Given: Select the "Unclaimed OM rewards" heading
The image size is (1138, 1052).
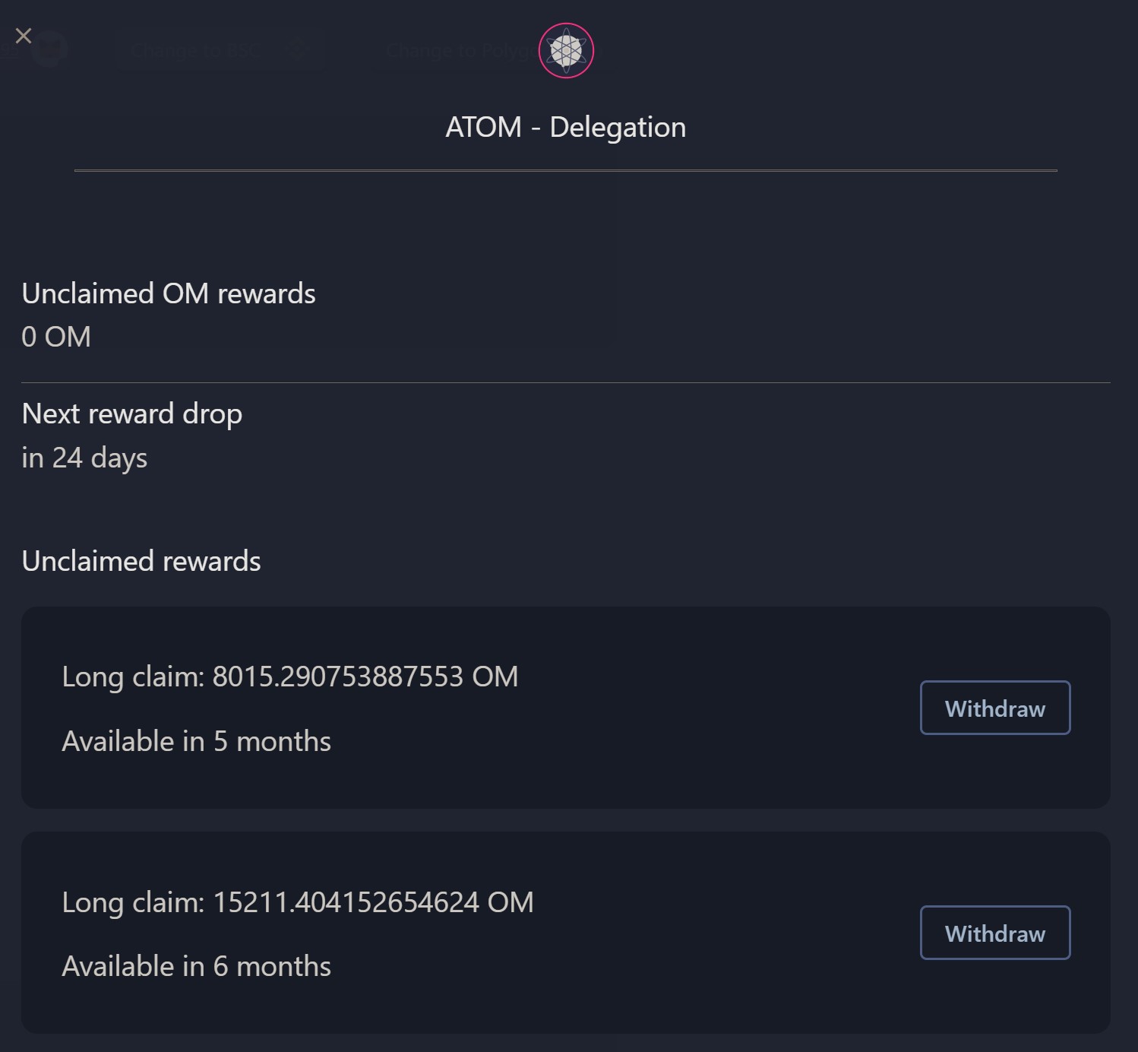Looking at the screenshot, I should (x=169, y=293).
